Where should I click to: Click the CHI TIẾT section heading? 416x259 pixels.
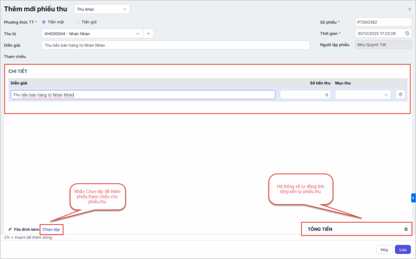click(x=18, y=71)
